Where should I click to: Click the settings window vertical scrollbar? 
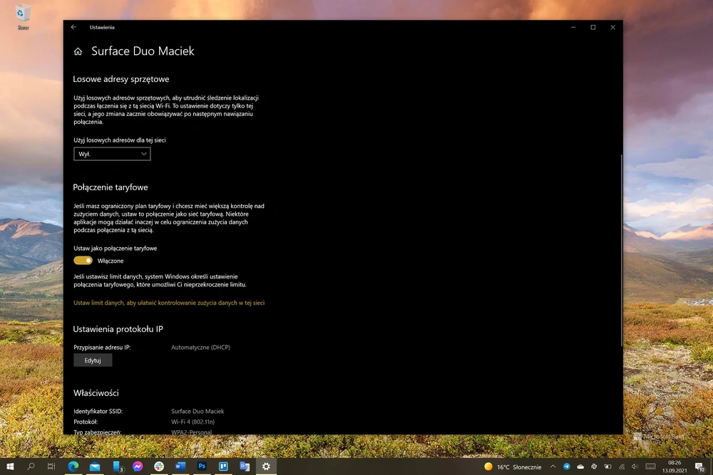click(x=621, y=250)
